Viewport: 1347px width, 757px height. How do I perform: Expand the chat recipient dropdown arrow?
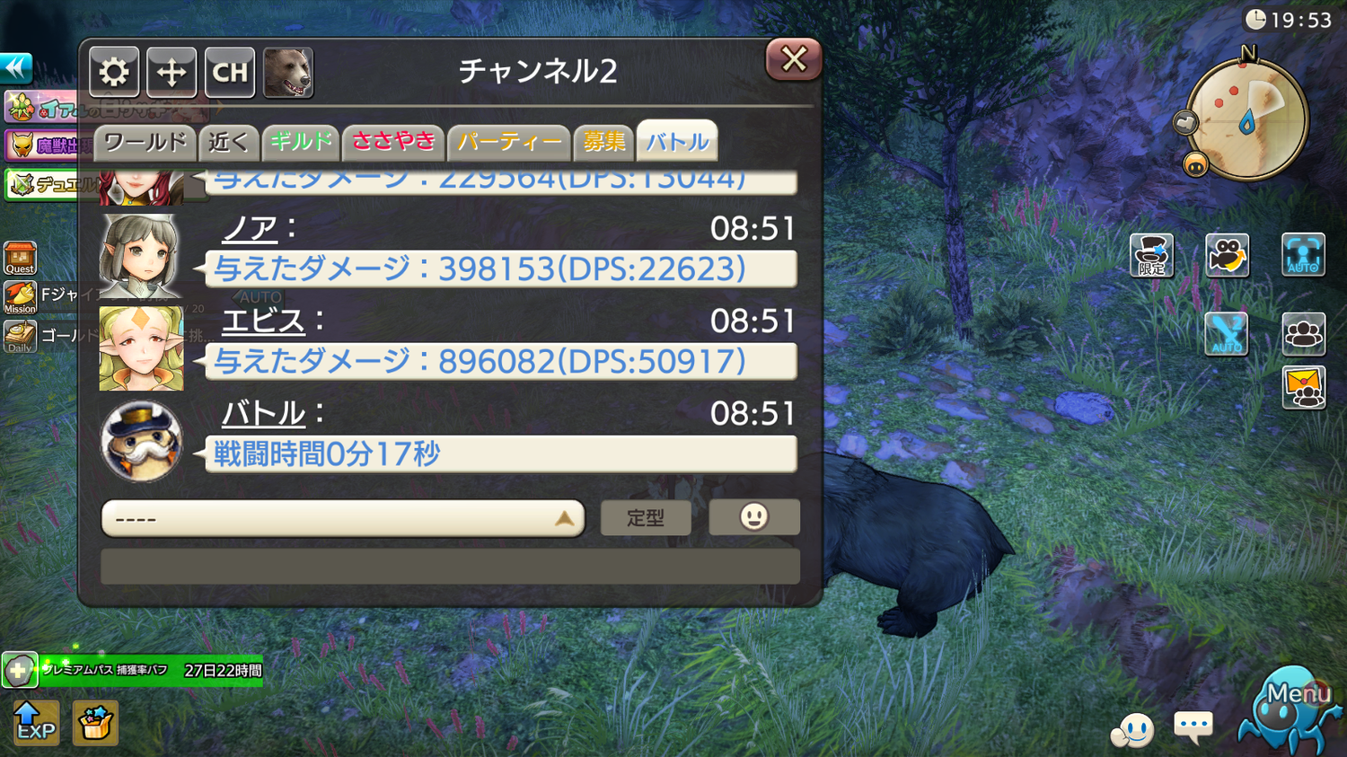pyautogui.click(x=564, y=519)
